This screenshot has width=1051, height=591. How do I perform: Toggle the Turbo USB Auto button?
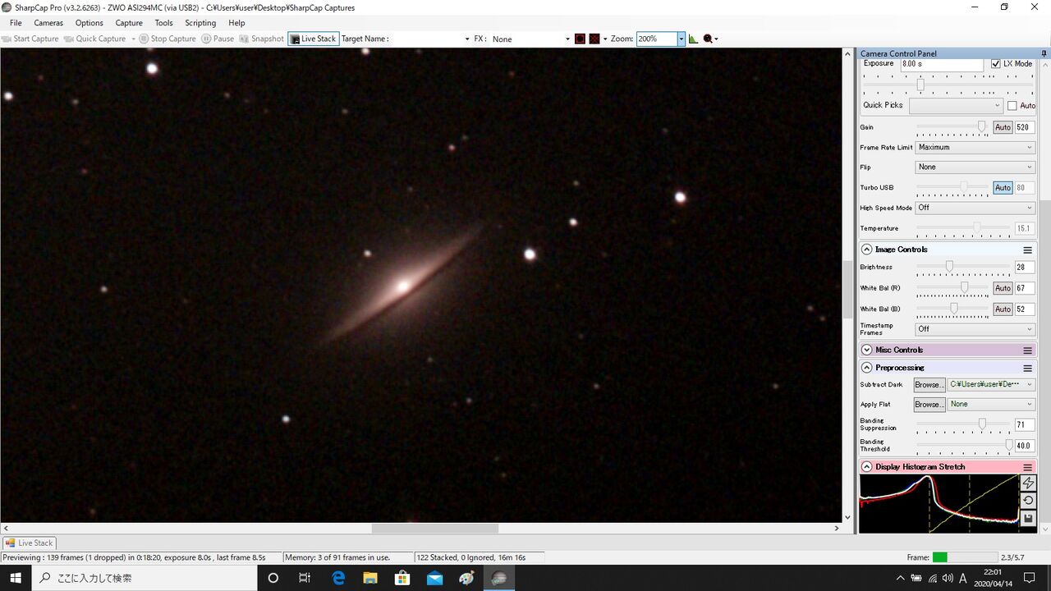point(1003,188)
